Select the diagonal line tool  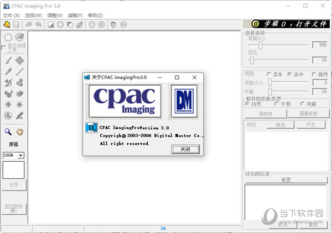(19, 72)
